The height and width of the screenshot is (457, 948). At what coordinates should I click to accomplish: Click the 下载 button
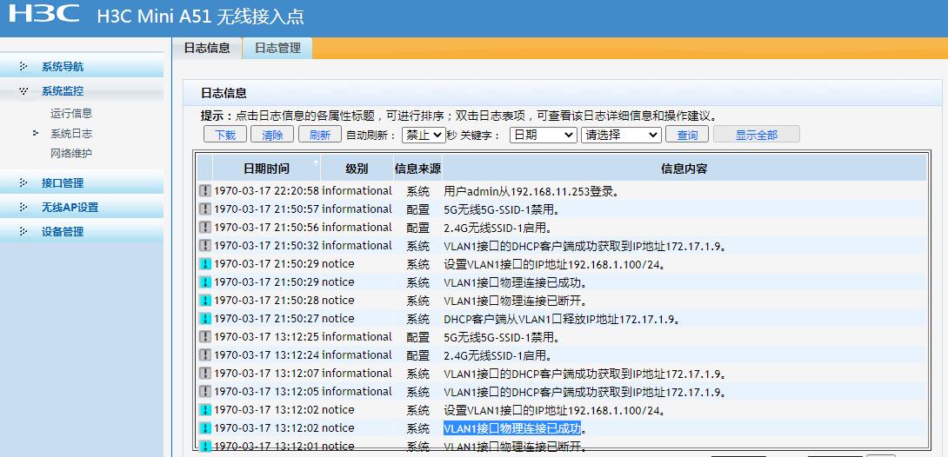pos(225,135)
